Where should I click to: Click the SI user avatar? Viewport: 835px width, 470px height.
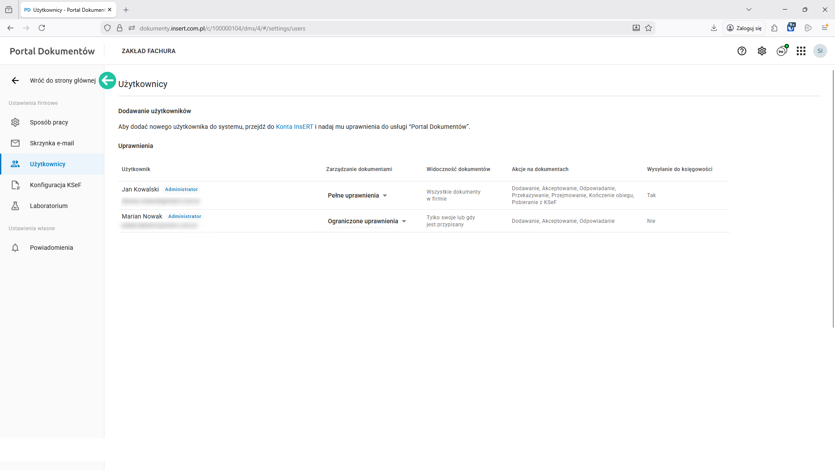[x=820, y=51]
